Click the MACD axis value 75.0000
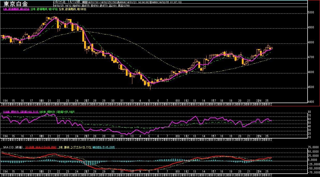Screen dimensions: 320x177 coord(314,147)
